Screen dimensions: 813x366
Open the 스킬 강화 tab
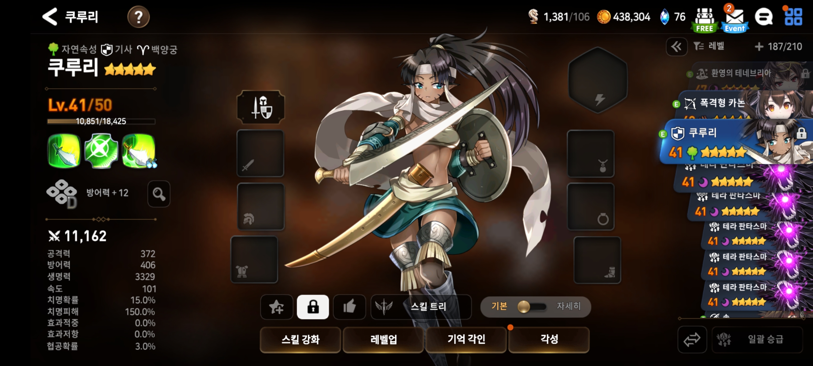click(x=300, y=340)
